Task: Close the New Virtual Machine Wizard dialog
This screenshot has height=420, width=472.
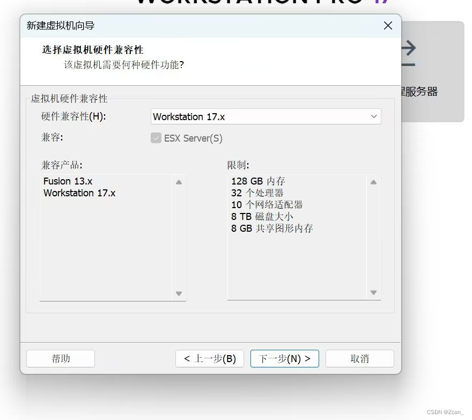Action: point(388,26)
